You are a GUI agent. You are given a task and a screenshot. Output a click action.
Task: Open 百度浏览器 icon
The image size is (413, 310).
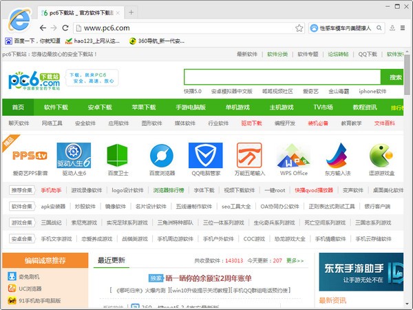click(x=162, y=156)
